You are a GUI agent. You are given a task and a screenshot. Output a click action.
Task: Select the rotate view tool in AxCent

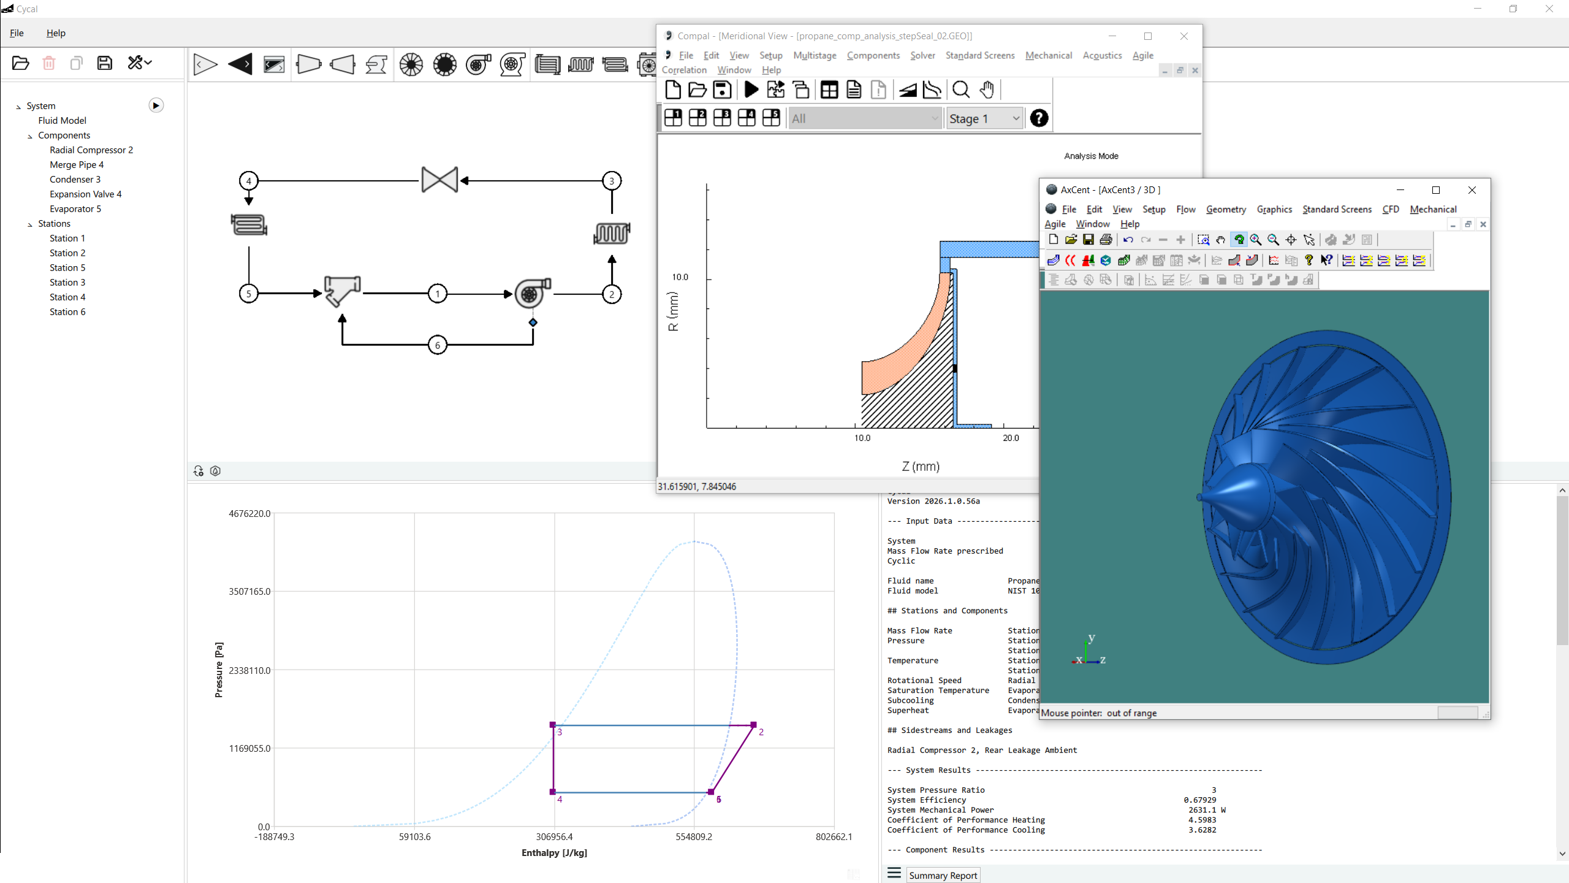1239,240
